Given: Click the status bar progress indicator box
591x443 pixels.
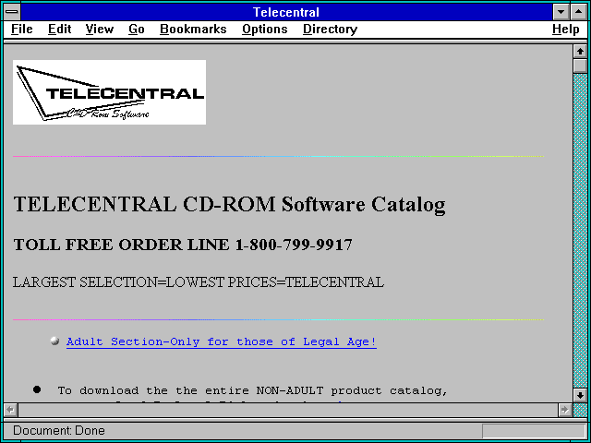Looking at the screenshot, I should click(x=534, y=431).
